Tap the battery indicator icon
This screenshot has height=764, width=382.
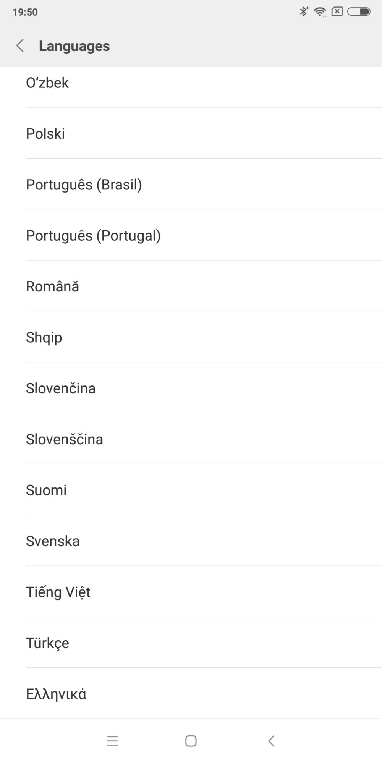pos(359,11)
